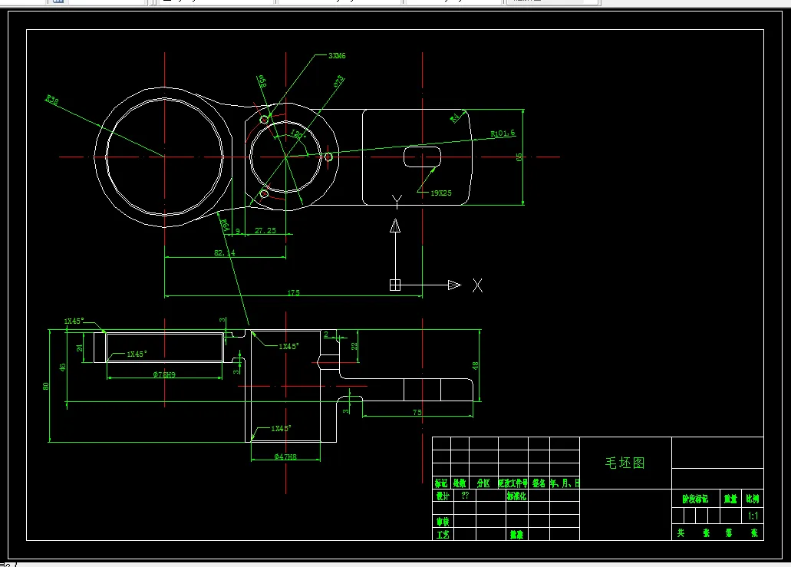Image resolution: width=791 pixels, height=567 pixels.
Task: Select the 19X25 slot callout text
Action: [x=441, y=193]
